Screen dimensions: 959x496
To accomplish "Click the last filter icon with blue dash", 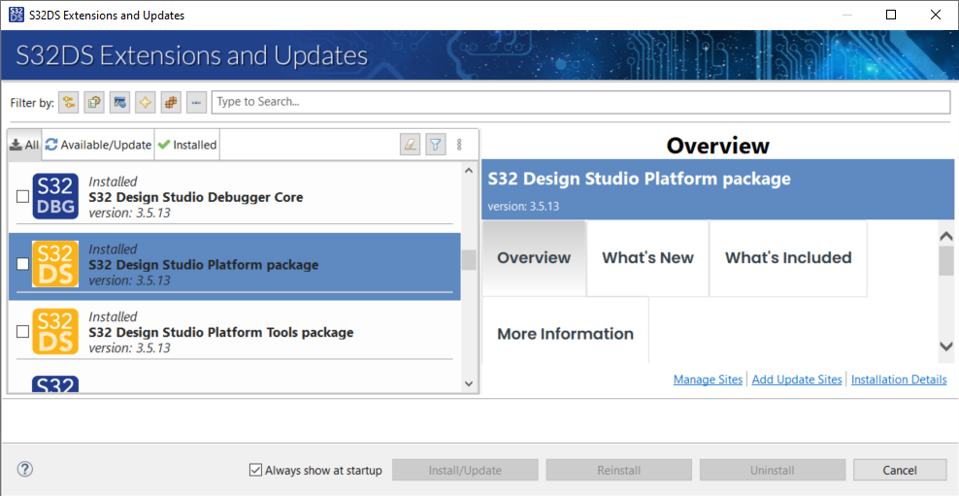I will [x=196, y=103].
